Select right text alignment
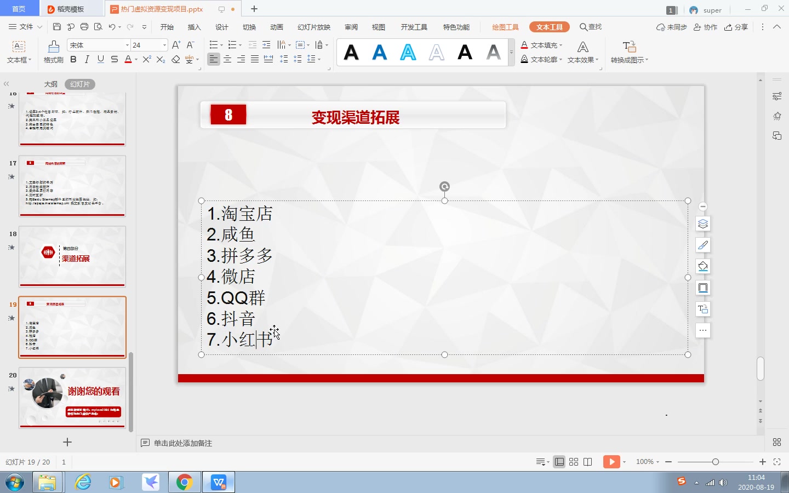 (x=241, y=59)
